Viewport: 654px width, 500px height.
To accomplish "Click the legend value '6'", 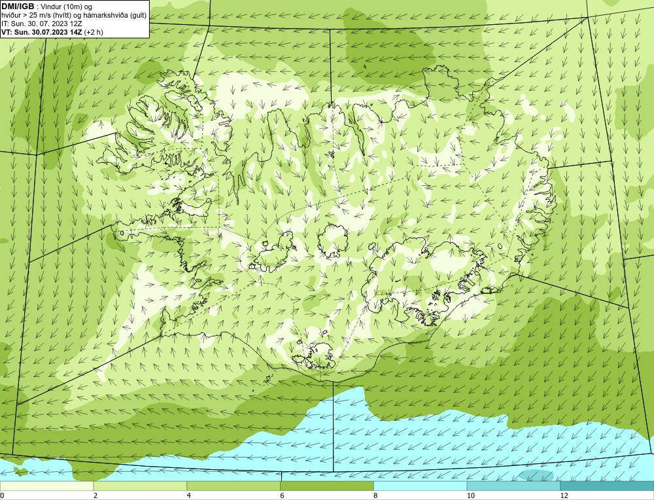I will pos(283,495).
